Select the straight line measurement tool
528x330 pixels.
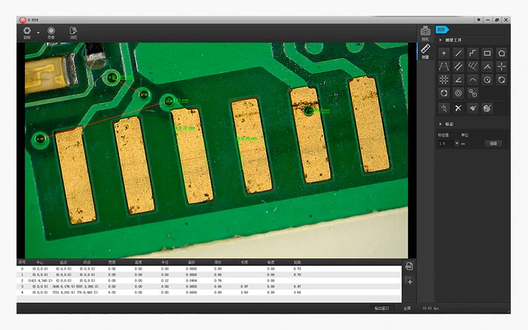pos(458,53)
